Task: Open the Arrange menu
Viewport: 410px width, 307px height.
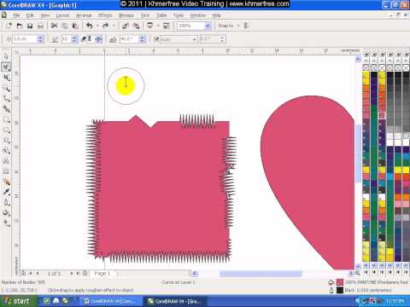Action: 84,15
